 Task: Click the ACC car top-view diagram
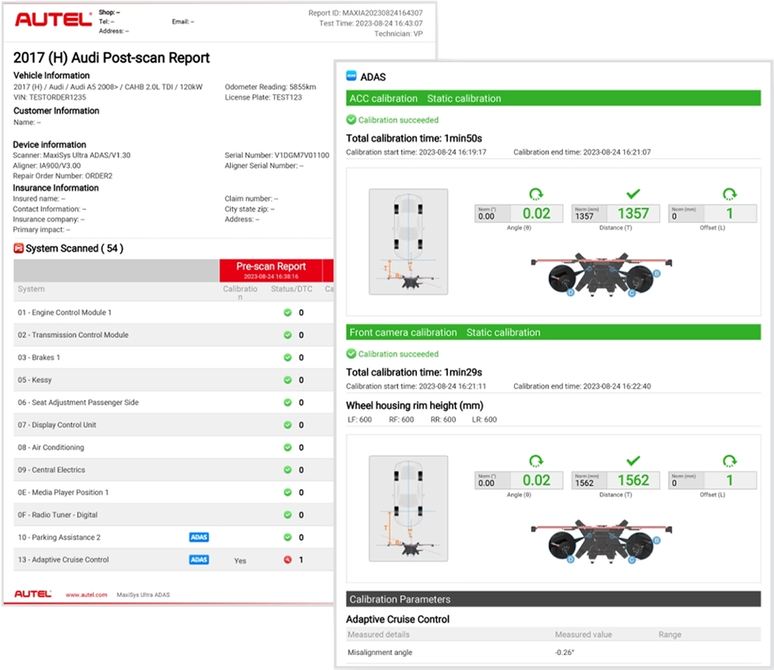point(408,242)
